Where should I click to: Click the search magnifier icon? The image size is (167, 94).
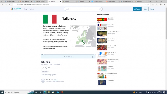click(100, 9)
